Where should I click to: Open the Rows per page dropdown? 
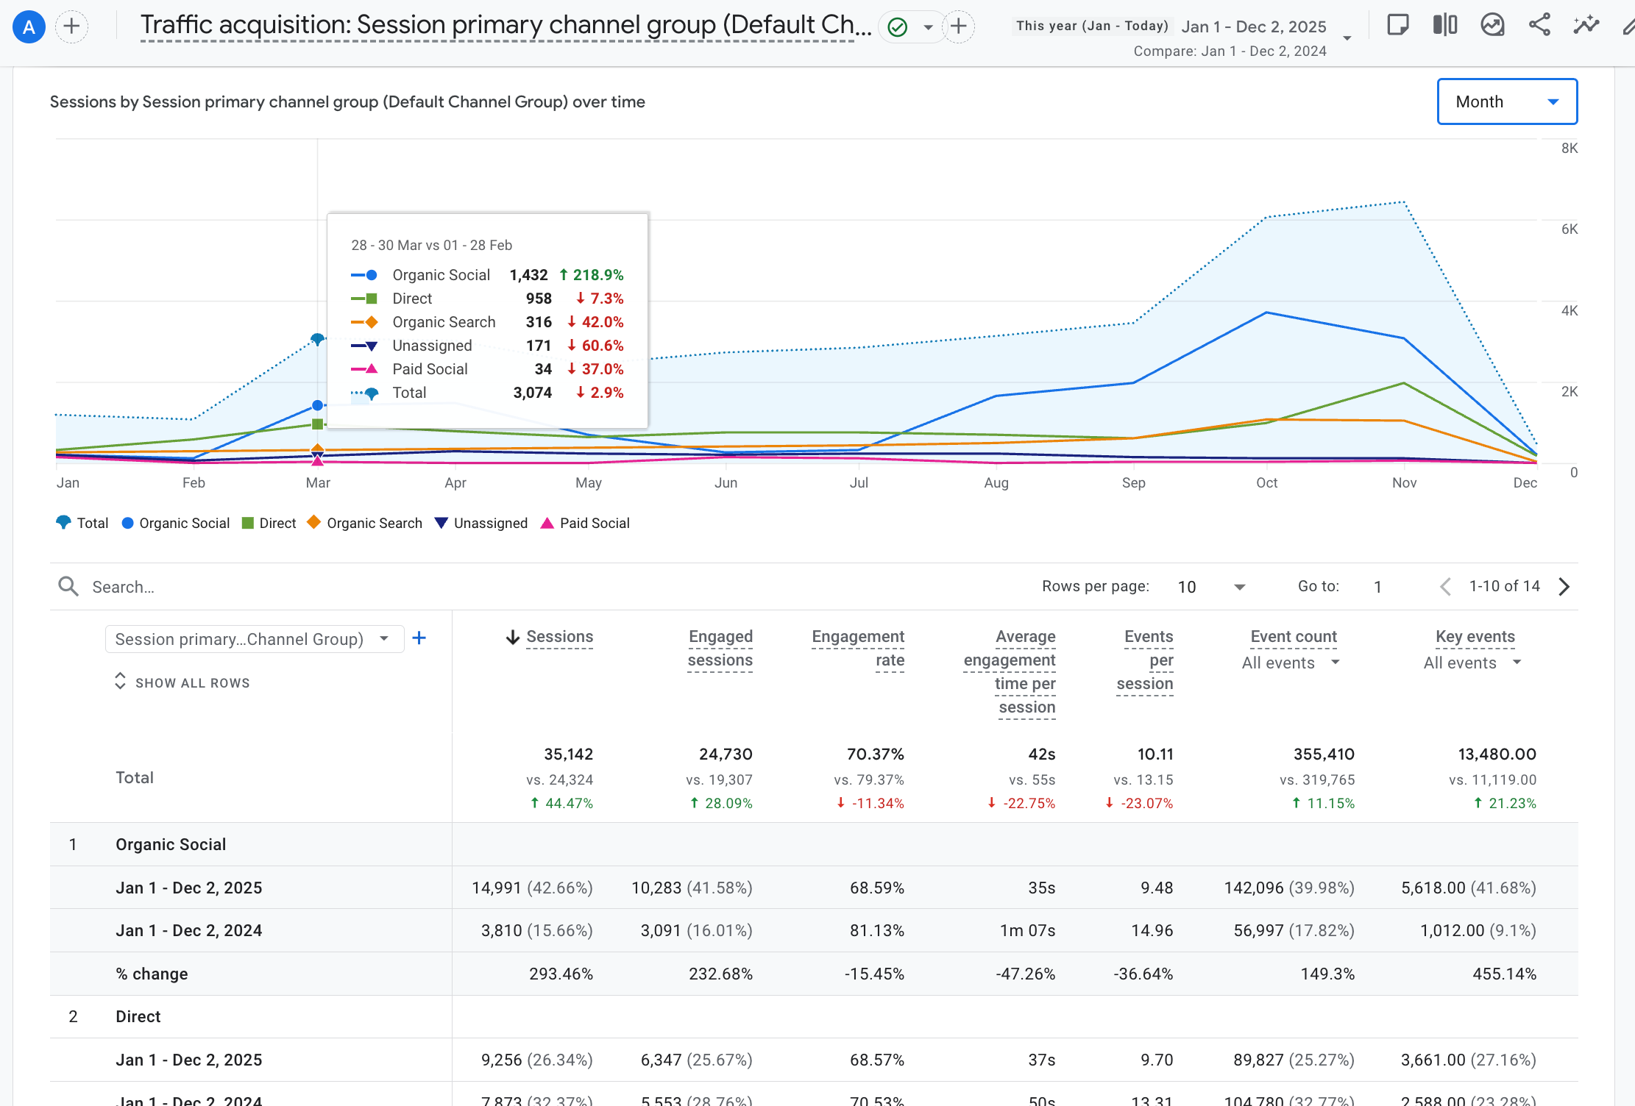1210,587
